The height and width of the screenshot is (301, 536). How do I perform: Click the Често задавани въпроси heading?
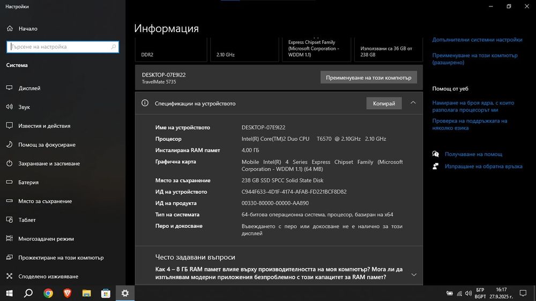[x=195, y=257]
